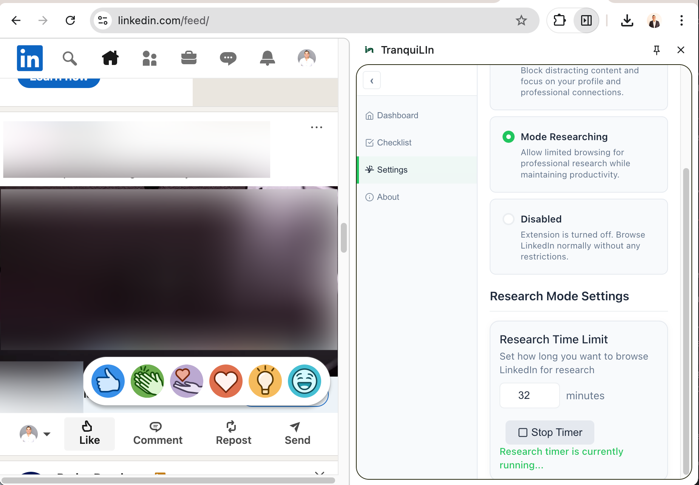Open the Checklist section

(x=394, y=142)
